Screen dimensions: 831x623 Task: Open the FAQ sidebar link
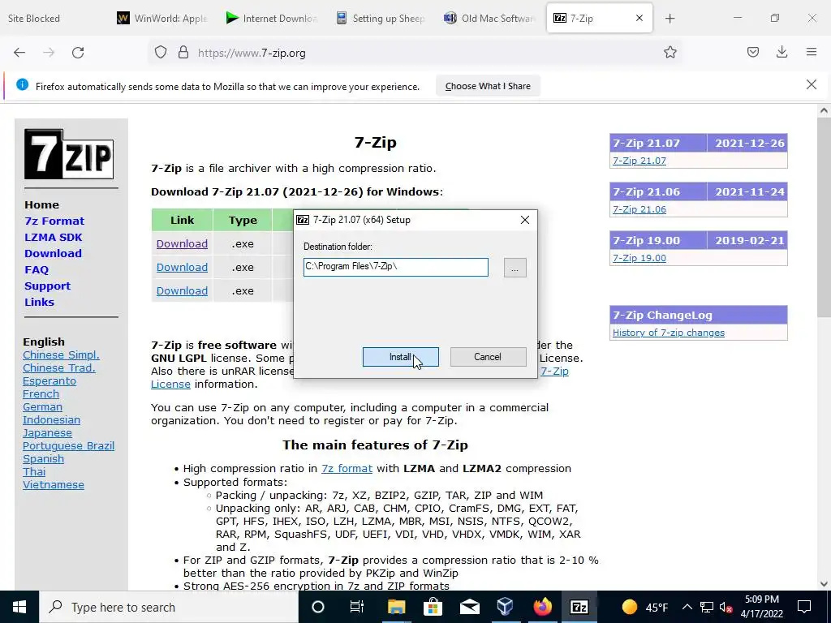point(37,269)
